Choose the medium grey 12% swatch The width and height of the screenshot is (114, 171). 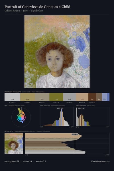pos(70,97)
